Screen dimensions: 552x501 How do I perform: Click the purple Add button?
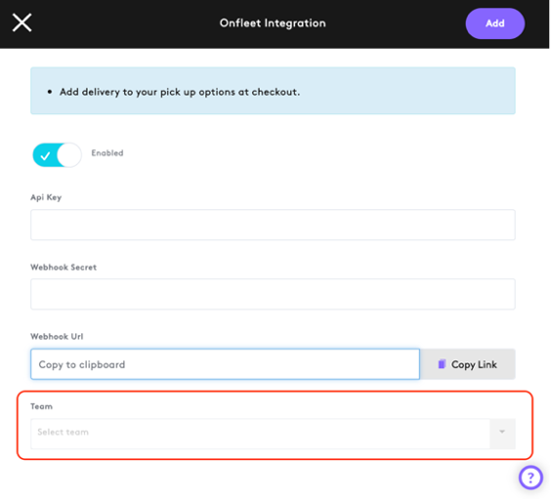(495, 23)
